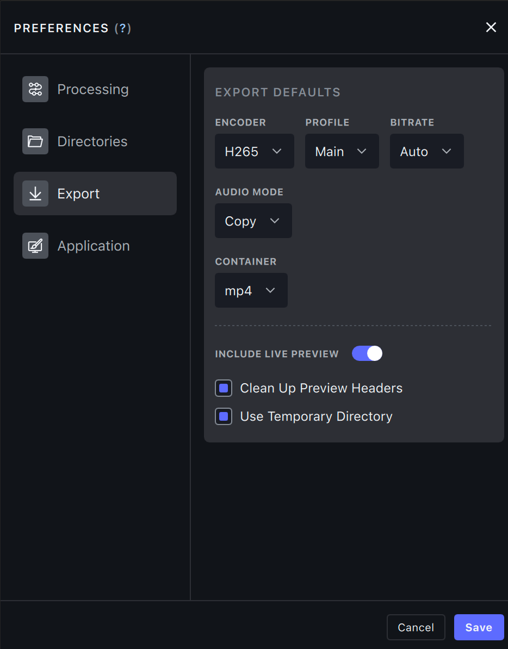The width and height of the screenshot is (508, 649).
Task: Click the Application monitor-pencil icon
Action: click(x=35, y=246)
